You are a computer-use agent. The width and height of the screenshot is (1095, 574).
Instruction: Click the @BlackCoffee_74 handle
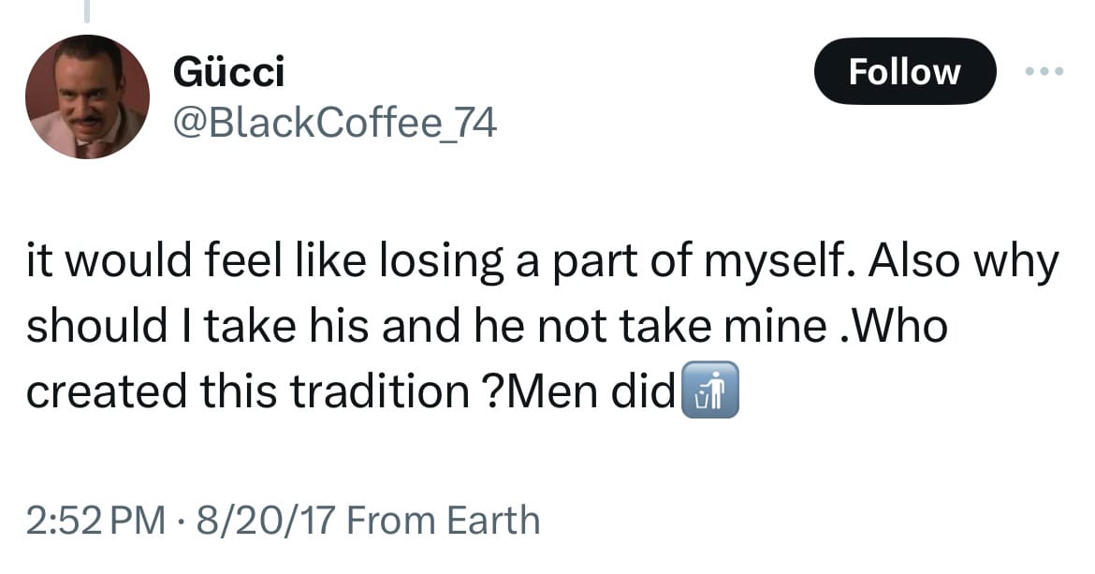(335, 121)
